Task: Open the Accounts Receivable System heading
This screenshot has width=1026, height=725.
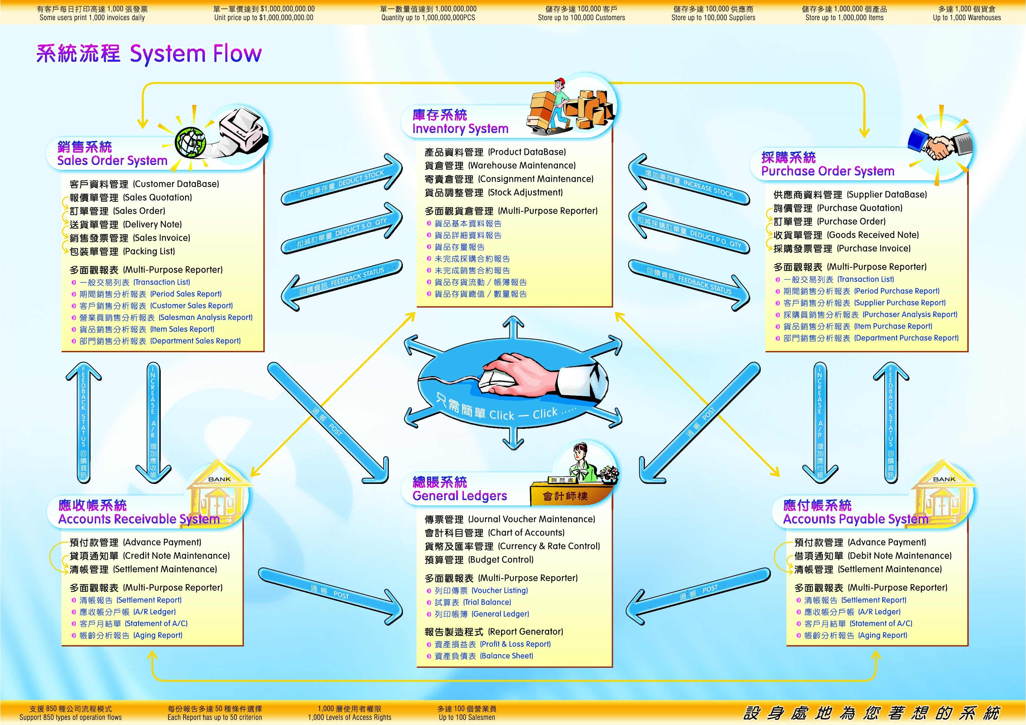Action: [x=139, y=512]
